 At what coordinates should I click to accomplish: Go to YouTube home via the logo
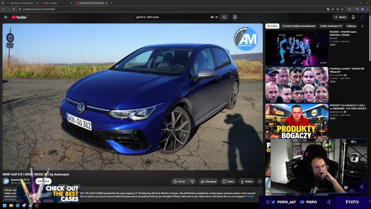[19, 17]
